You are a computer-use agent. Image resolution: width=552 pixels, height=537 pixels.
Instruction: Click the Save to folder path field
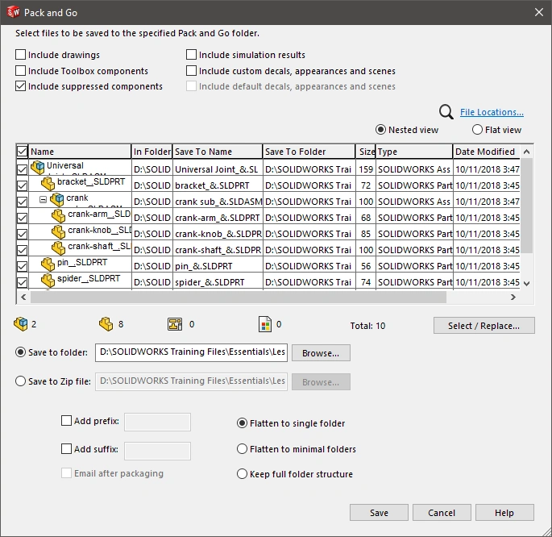click(x=191, y=352)
